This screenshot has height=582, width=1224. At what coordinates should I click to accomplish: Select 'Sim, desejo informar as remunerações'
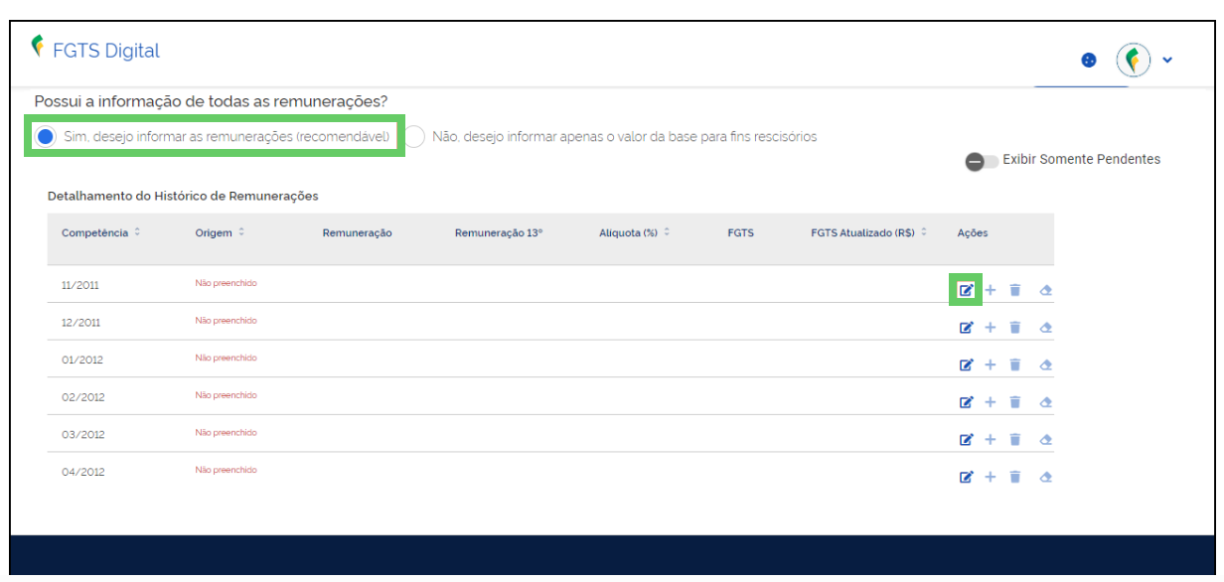45,136
